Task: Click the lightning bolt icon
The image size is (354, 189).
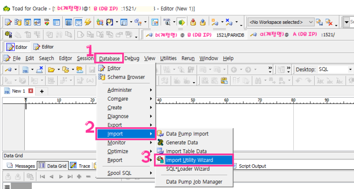Action: coord(88,22)
